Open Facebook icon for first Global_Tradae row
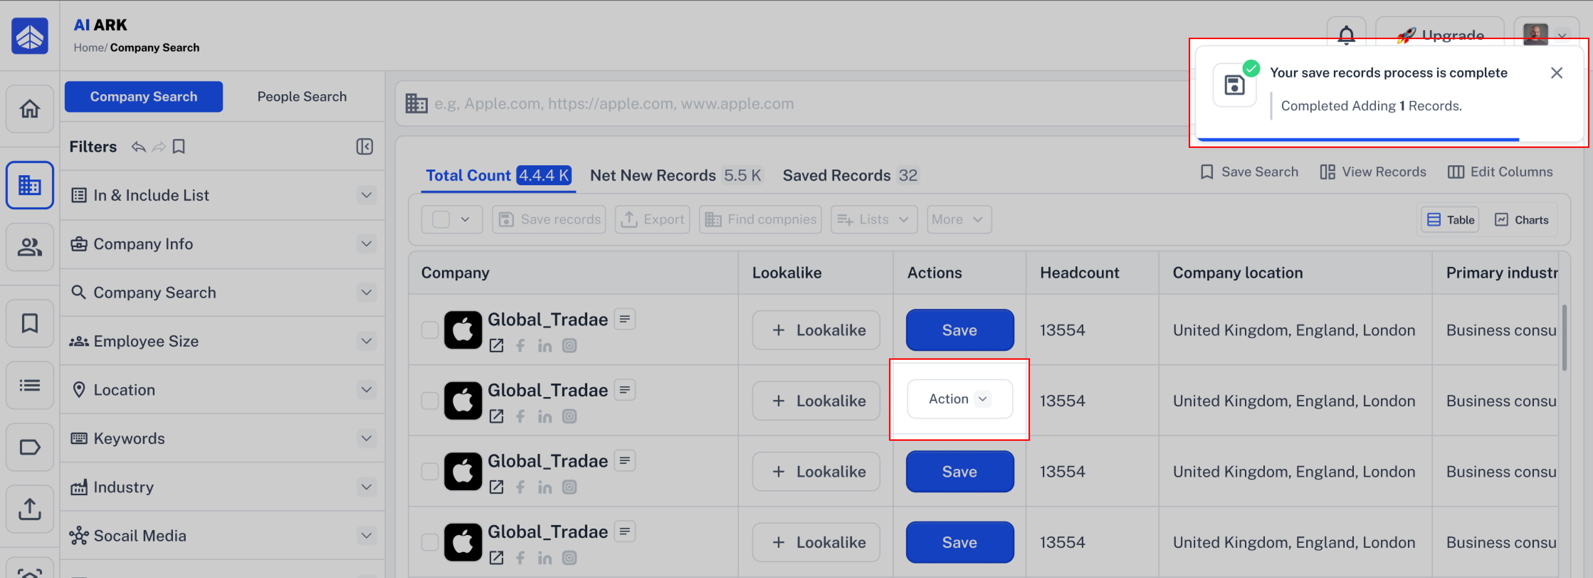This screenshot has height=578, width=1593. [520, 346]
